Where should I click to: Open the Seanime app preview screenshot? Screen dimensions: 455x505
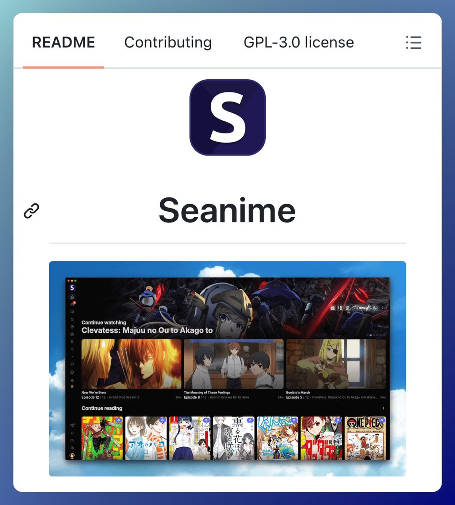[227, 369]
